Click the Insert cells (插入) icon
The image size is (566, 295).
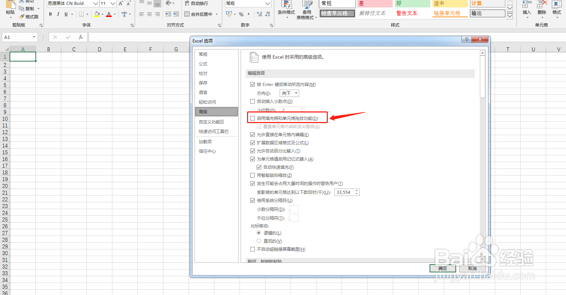[x=527, y=4]
